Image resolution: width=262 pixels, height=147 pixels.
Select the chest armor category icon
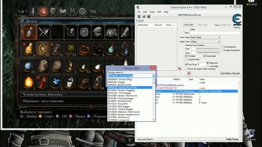pyautogui.click(x=111, y=32)
